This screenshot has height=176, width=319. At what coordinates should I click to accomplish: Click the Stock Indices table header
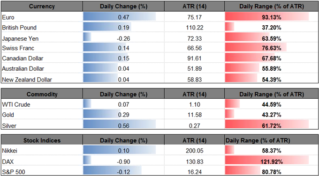[x=42, y=140]
